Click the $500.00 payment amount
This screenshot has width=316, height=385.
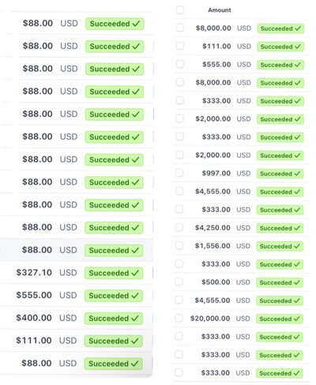coord(216,282)
